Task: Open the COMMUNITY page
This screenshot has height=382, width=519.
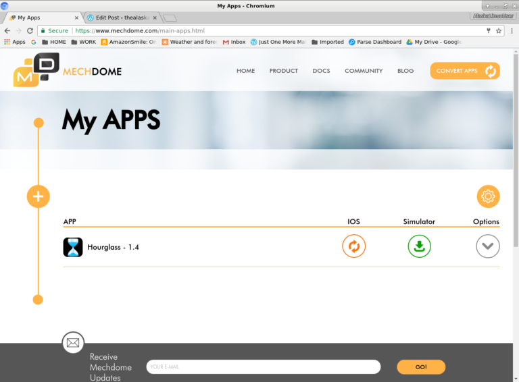Action: 364,71
